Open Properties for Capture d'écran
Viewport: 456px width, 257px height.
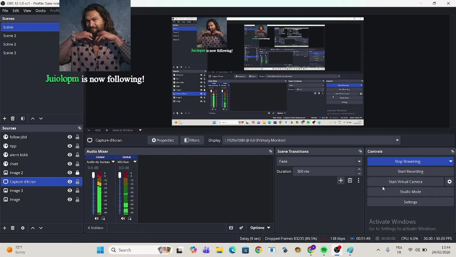pos(163,140)
